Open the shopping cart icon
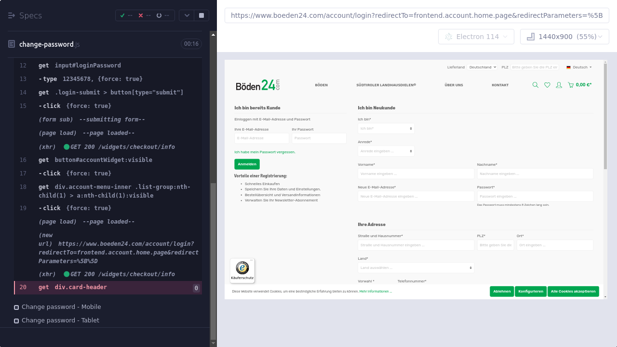Screen dimensions: 617x347 click(x=571, y=85)
